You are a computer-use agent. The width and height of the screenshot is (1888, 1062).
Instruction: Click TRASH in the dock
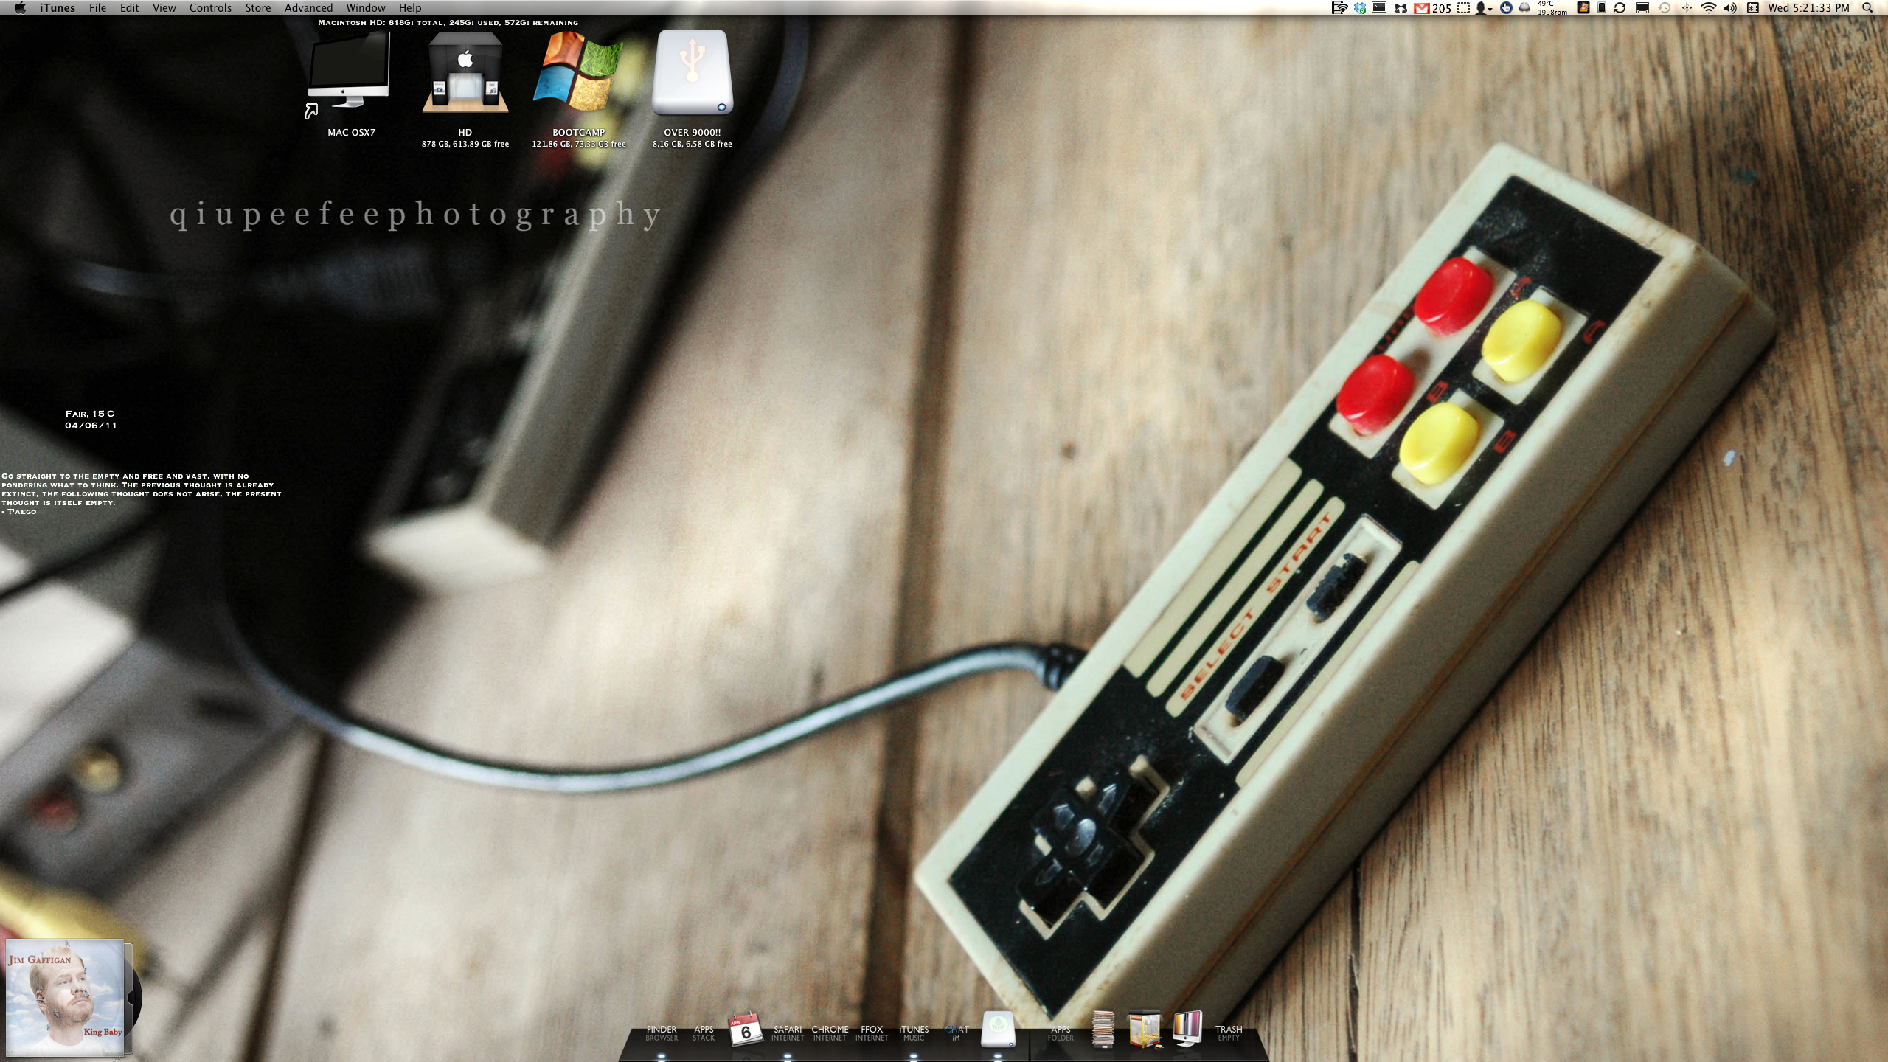point(1229,1032)
